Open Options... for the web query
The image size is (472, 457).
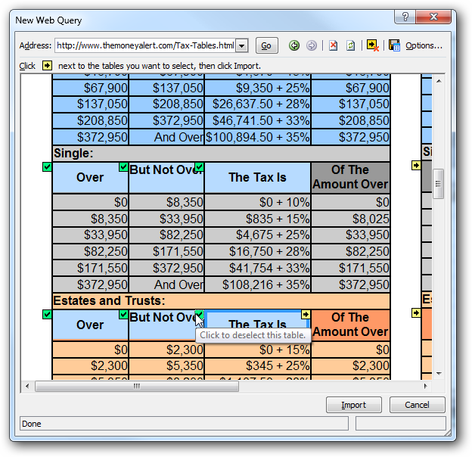[424, 45]
